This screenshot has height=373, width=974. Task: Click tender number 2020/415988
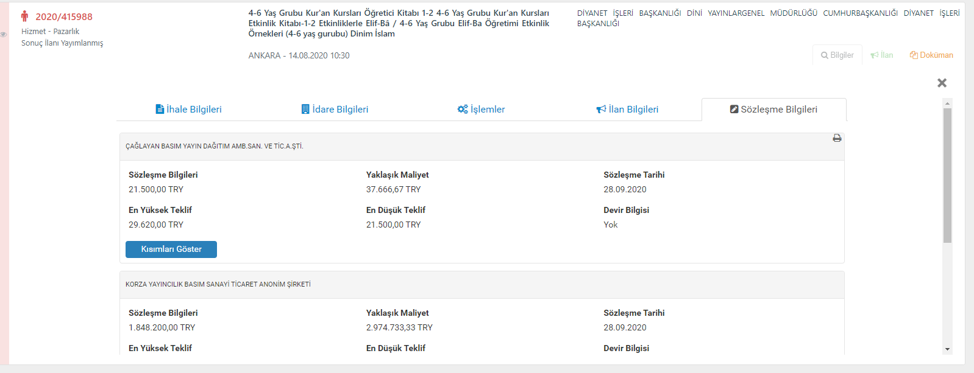click(64, 17)
